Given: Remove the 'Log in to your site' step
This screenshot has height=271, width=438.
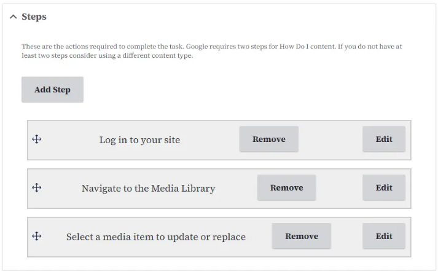Looking at the screenshot, I should (268, 139).
